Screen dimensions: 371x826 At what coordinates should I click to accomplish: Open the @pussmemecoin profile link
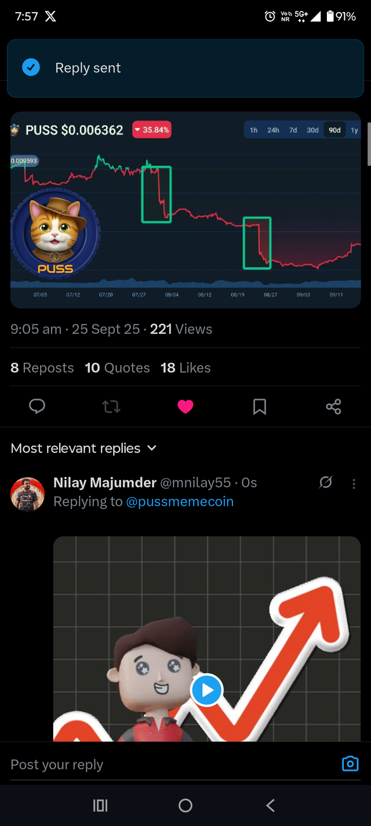click(x=180, y=502)
